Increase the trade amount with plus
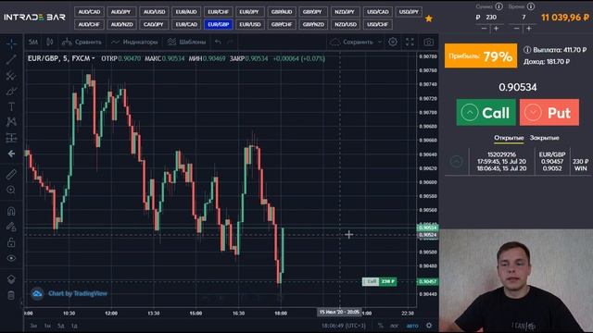Image resolution: width=593 pixels, height=333 pixels. [497, 29]
